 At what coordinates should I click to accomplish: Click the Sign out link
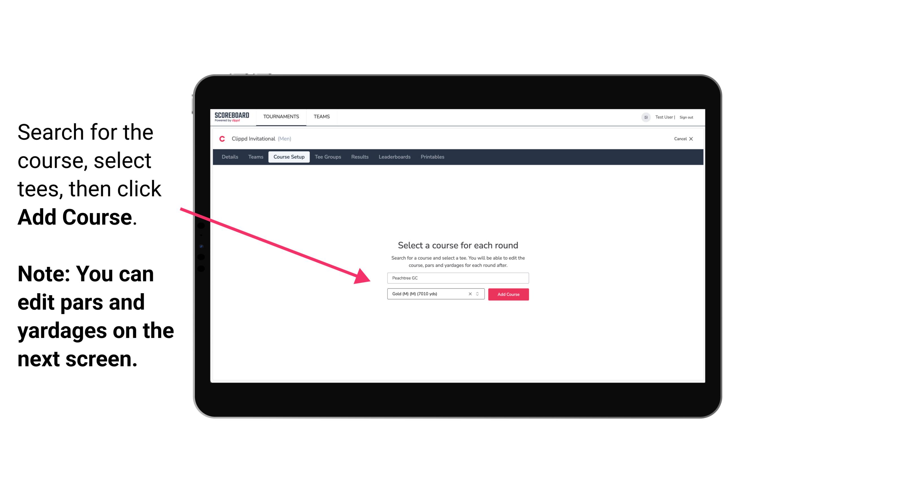coord(686,117)
